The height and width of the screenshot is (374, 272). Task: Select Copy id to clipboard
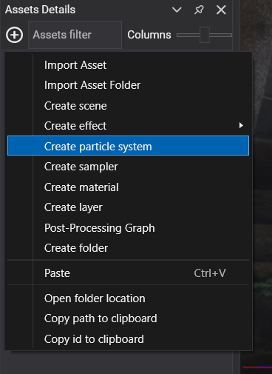click(128, 339)
